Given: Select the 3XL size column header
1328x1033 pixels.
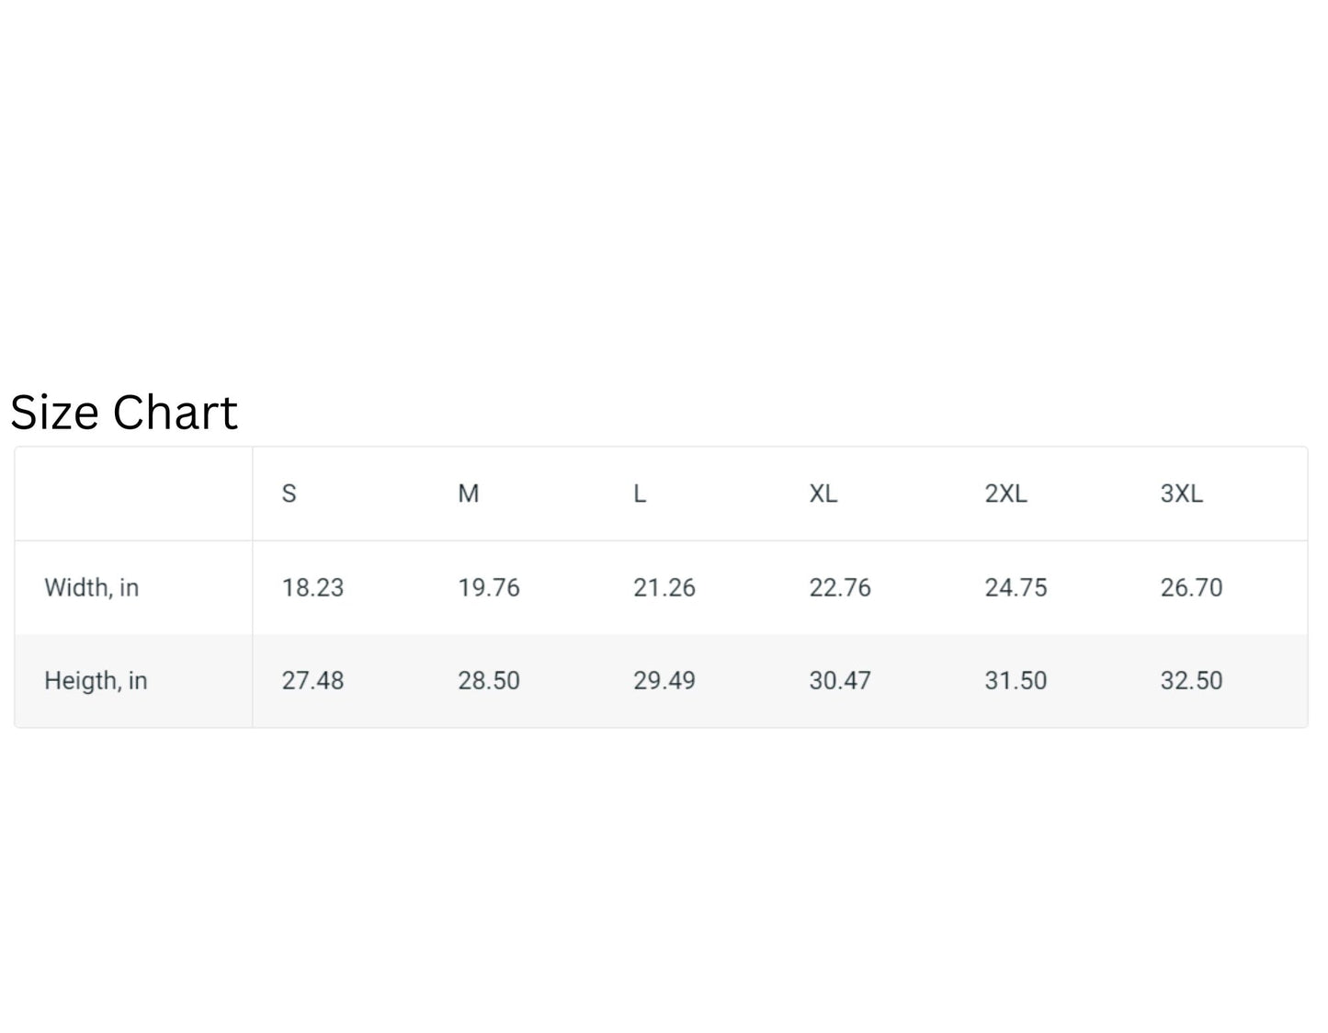Looking at the screenshot, I should [x=1181, y=494].
